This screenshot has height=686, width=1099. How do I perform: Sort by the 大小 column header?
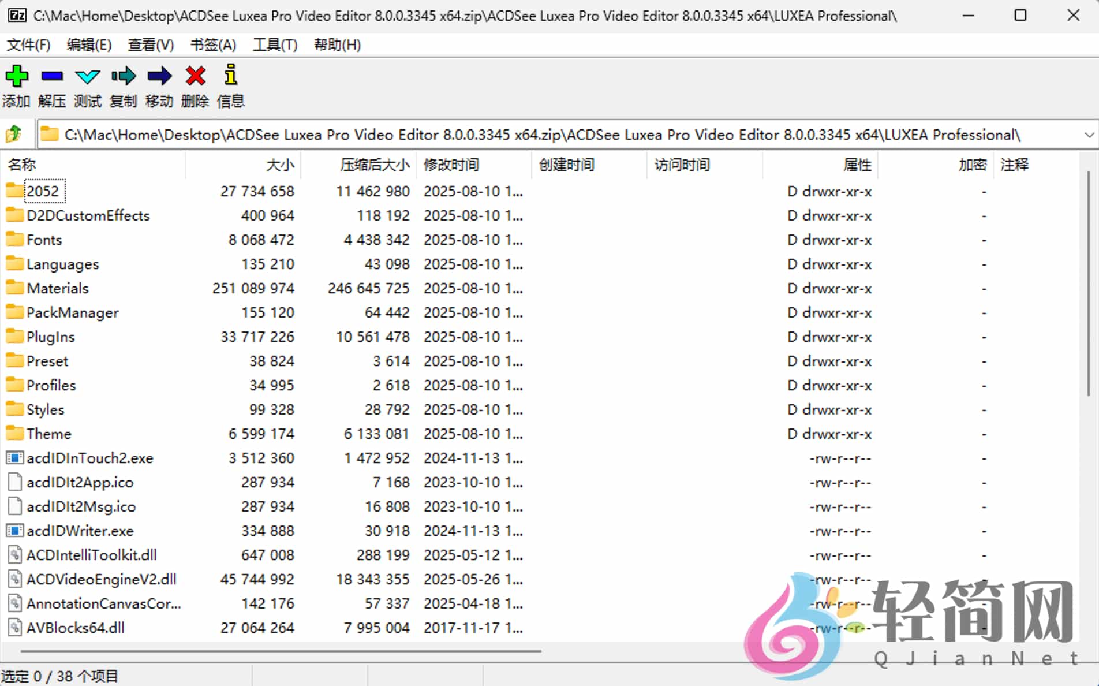tap(280, 165)
